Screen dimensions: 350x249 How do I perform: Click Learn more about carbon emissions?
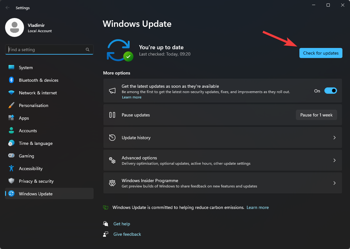[x=257, y=207]
